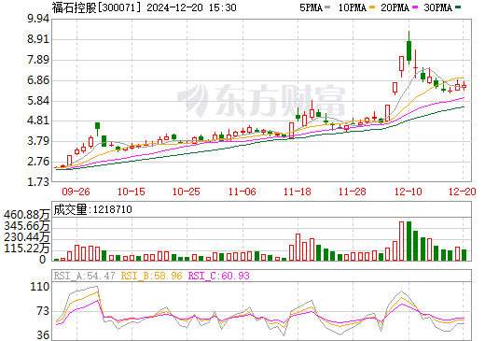Click the grey 5PMA legend color dash
Screen dimensions: 485x341
pos(327,7)
